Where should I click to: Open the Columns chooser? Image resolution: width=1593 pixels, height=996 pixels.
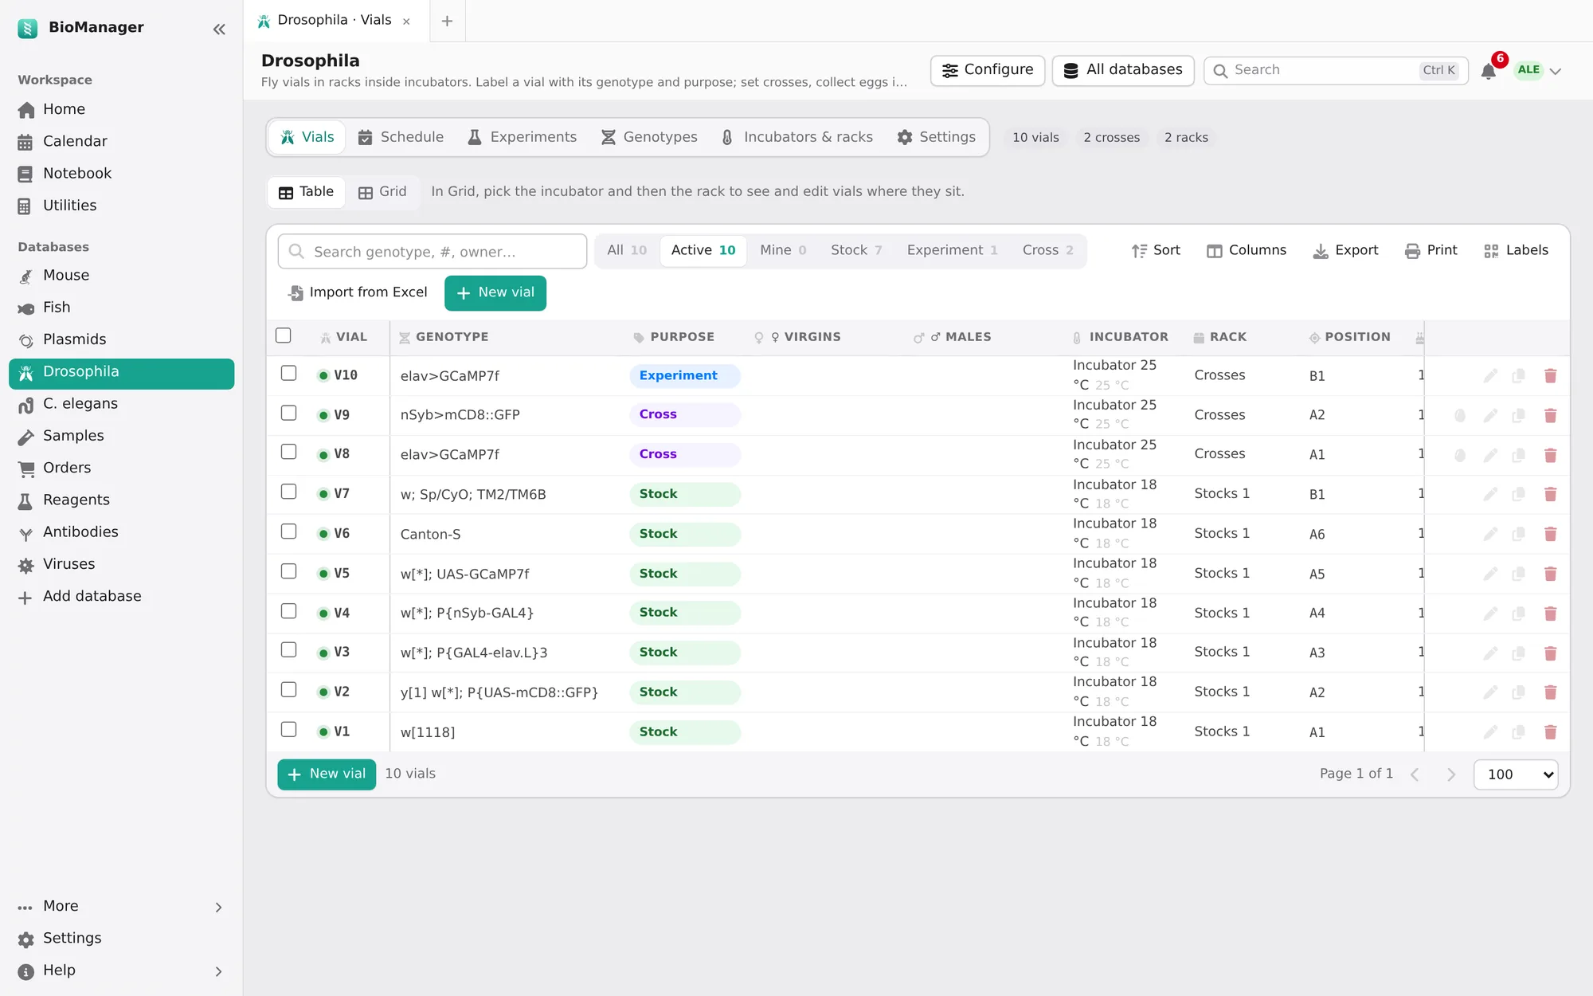(x=1247, y=250)
